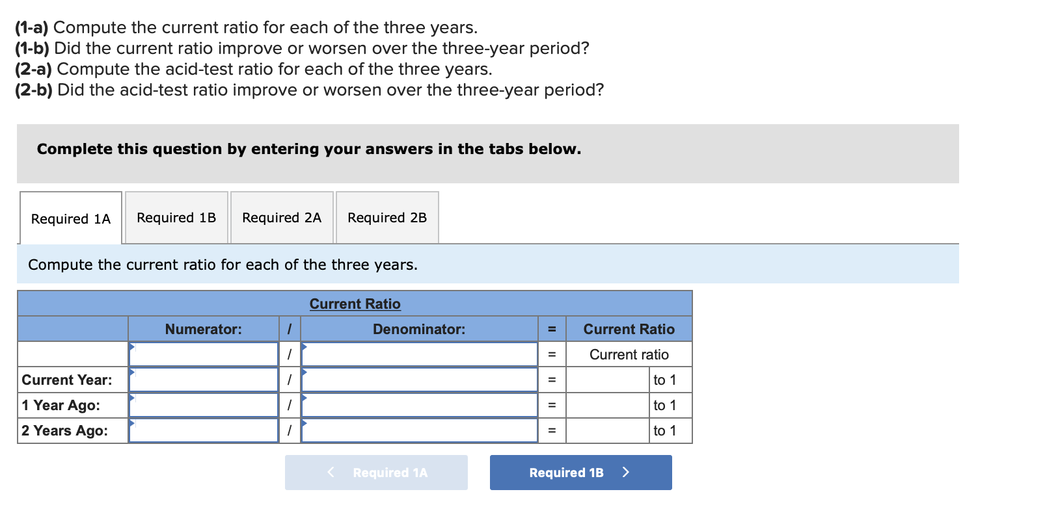
Task: Click the Required 1B next button
Action: pyautogui.click(x=580, y=473)
